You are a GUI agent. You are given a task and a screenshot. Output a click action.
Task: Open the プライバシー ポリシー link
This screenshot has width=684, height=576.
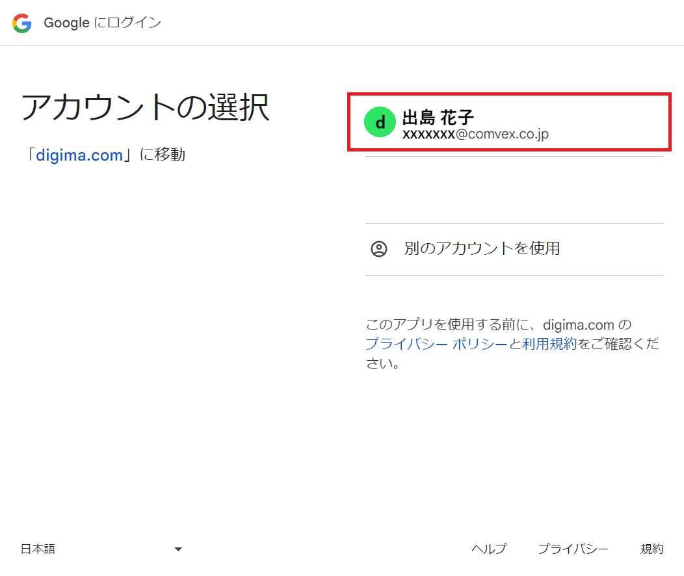(437, 344)
